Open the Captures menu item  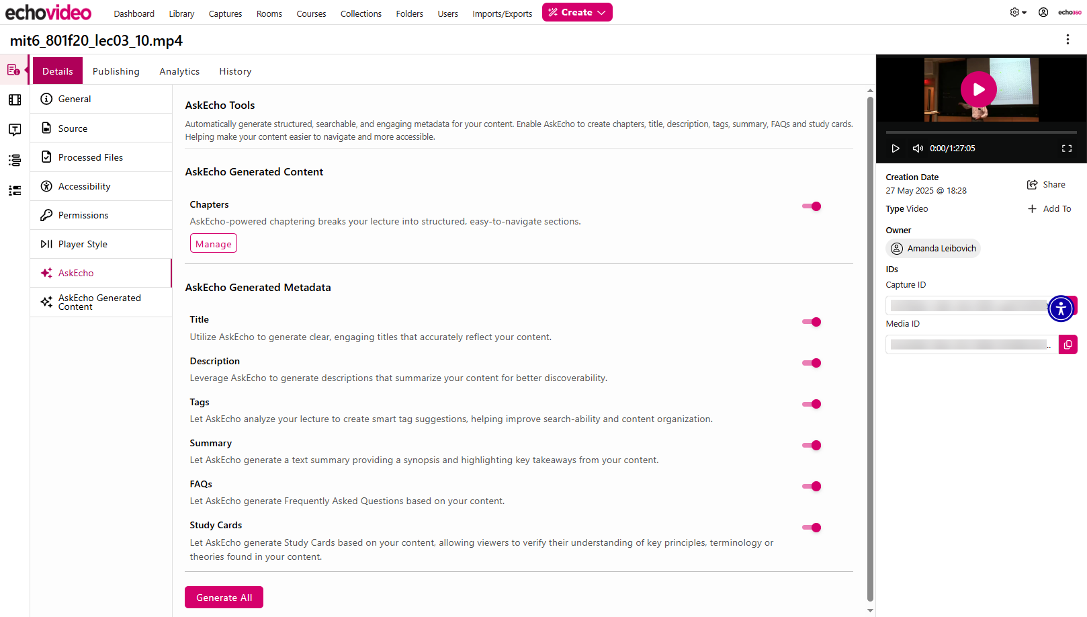(x=225, y=13)
